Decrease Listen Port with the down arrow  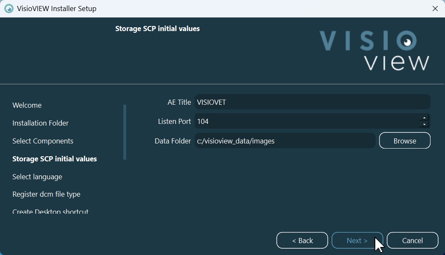(x=424, y=125)
